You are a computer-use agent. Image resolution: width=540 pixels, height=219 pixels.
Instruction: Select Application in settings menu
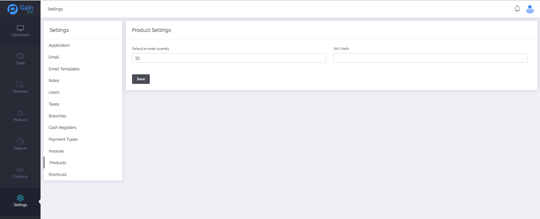(x=59, y=45)
